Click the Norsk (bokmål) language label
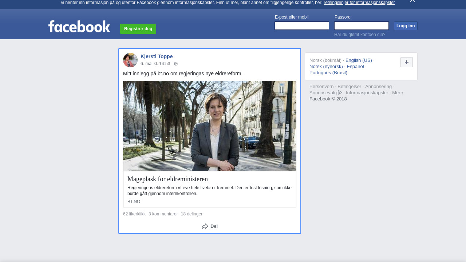The image size is (466, 262). coord(325,60)
